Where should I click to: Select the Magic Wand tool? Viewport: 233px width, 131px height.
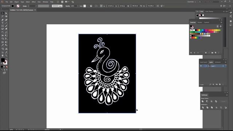[x=3, y=16]
